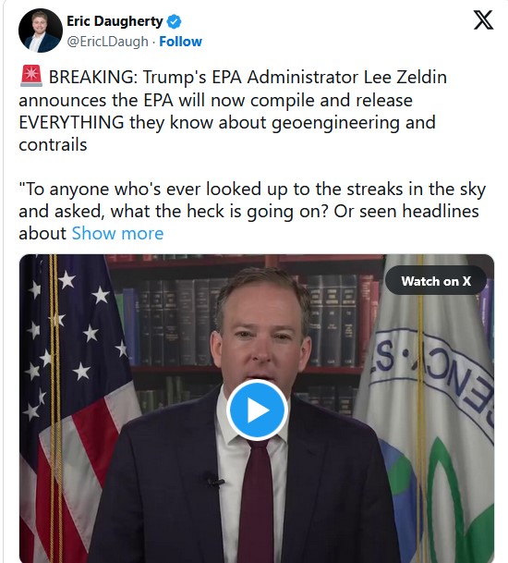Open Eric Daugherty's profile picture
Screen dimensions: 508x563
click(x=41, y=31)
